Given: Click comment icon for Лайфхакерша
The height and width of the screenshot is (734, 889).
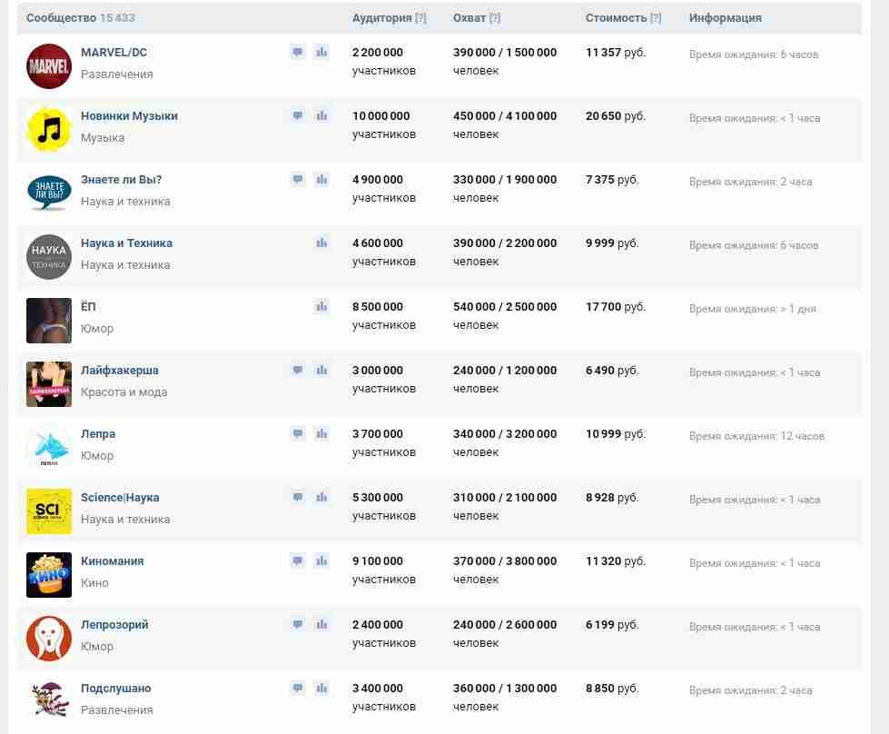Looking at the screenshot, I should click(x=298, y=370).
